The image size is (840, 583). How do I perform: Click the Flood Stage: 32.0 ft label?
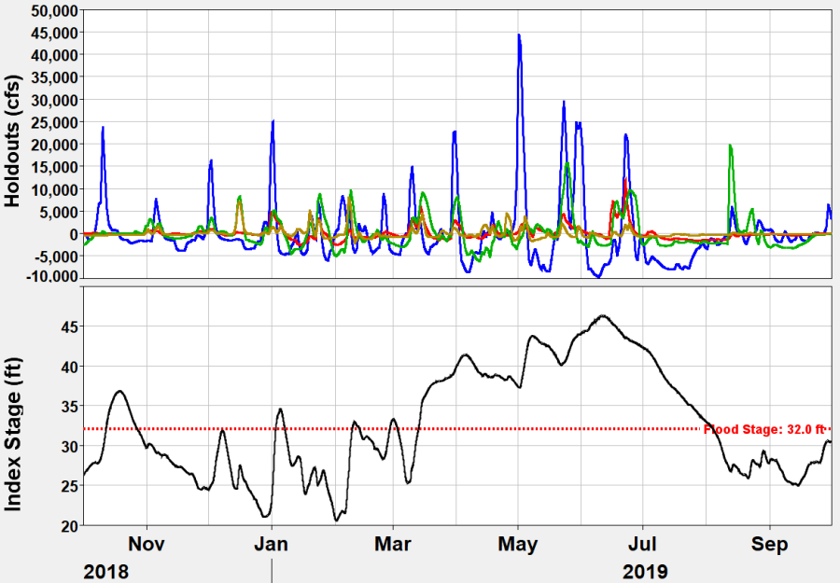(x=762, y=428)
